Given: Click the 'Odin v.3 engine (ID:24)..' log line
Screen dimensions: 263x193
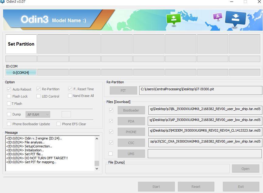Looking at the screenshot, I should (34, 138).
